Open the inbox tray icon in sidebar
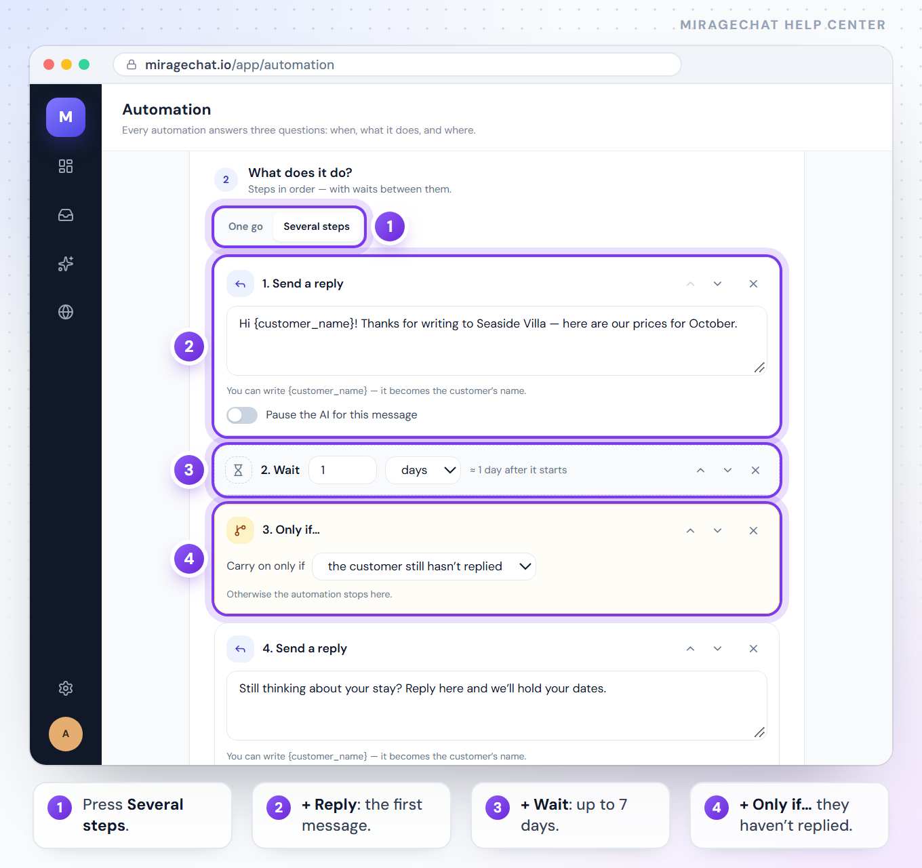This screenshot has height=868, width=922. (x=66, y=215)
